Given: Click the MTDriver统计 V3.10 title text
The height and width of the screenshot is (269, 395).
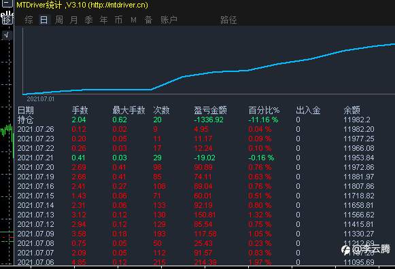Looking at the screenshot, I should pyautogui.click(x=82, y=5).
